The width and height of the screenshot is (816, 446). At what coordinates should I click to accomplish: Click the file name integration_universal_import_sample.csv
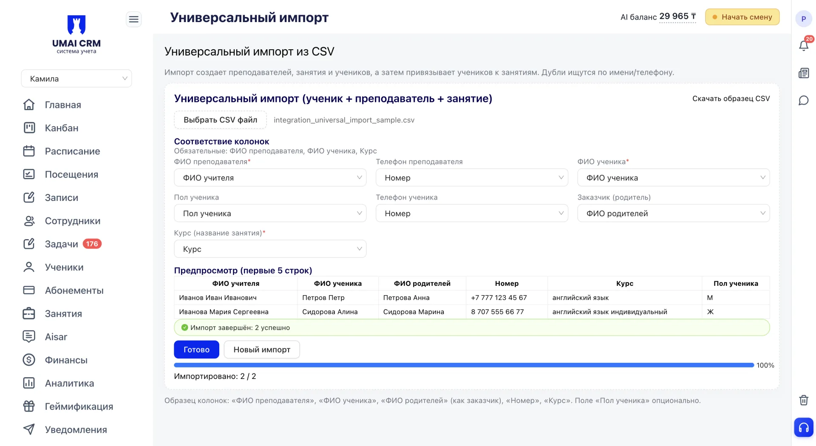(x=344, y=120)
